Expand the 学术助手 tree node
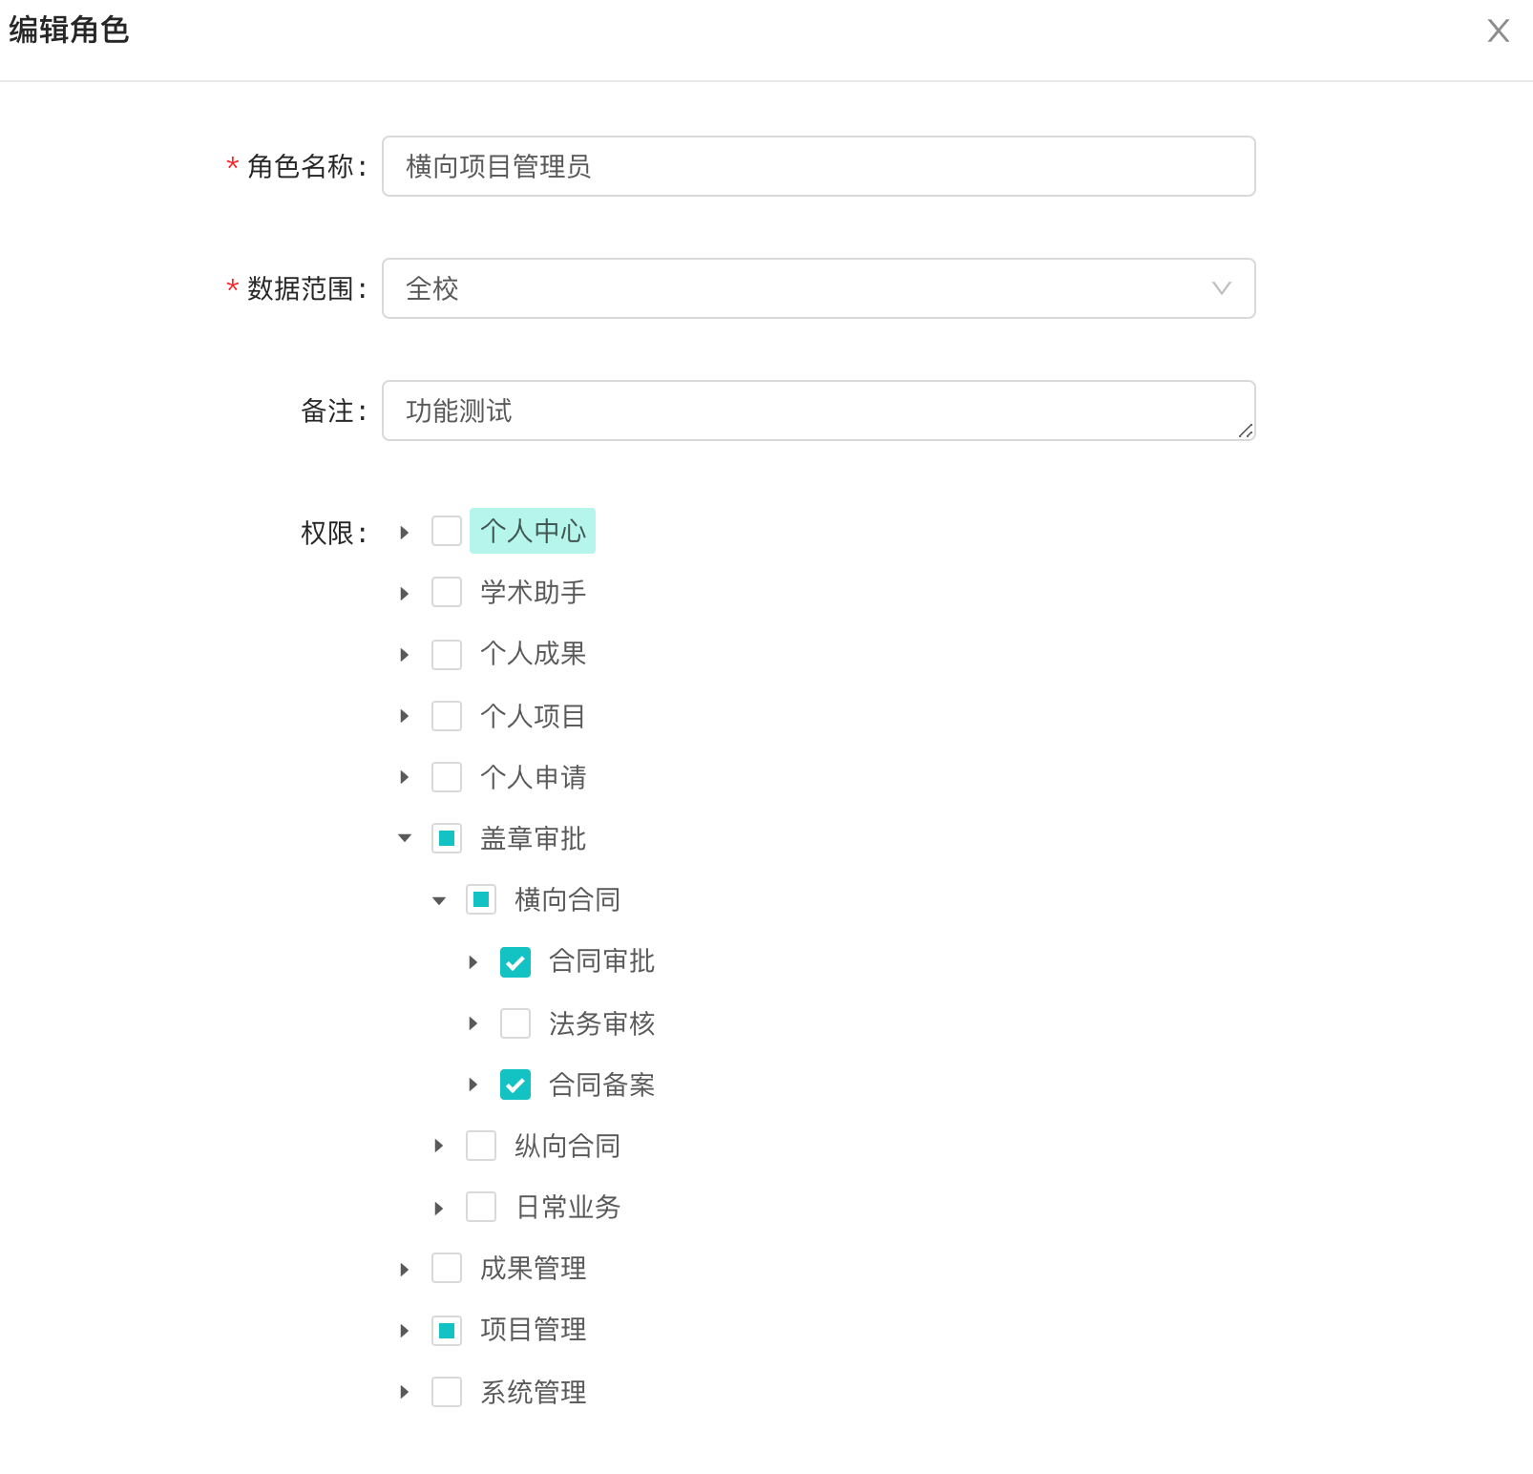The width and height of the screenshot is (1533, 1474). coord(405,593)
